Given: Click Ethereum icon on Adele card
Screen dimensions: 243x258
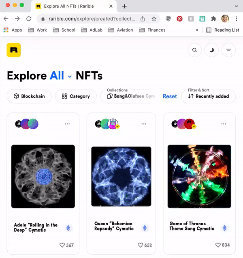Looking at the screenshot, I should pos(68,228).
